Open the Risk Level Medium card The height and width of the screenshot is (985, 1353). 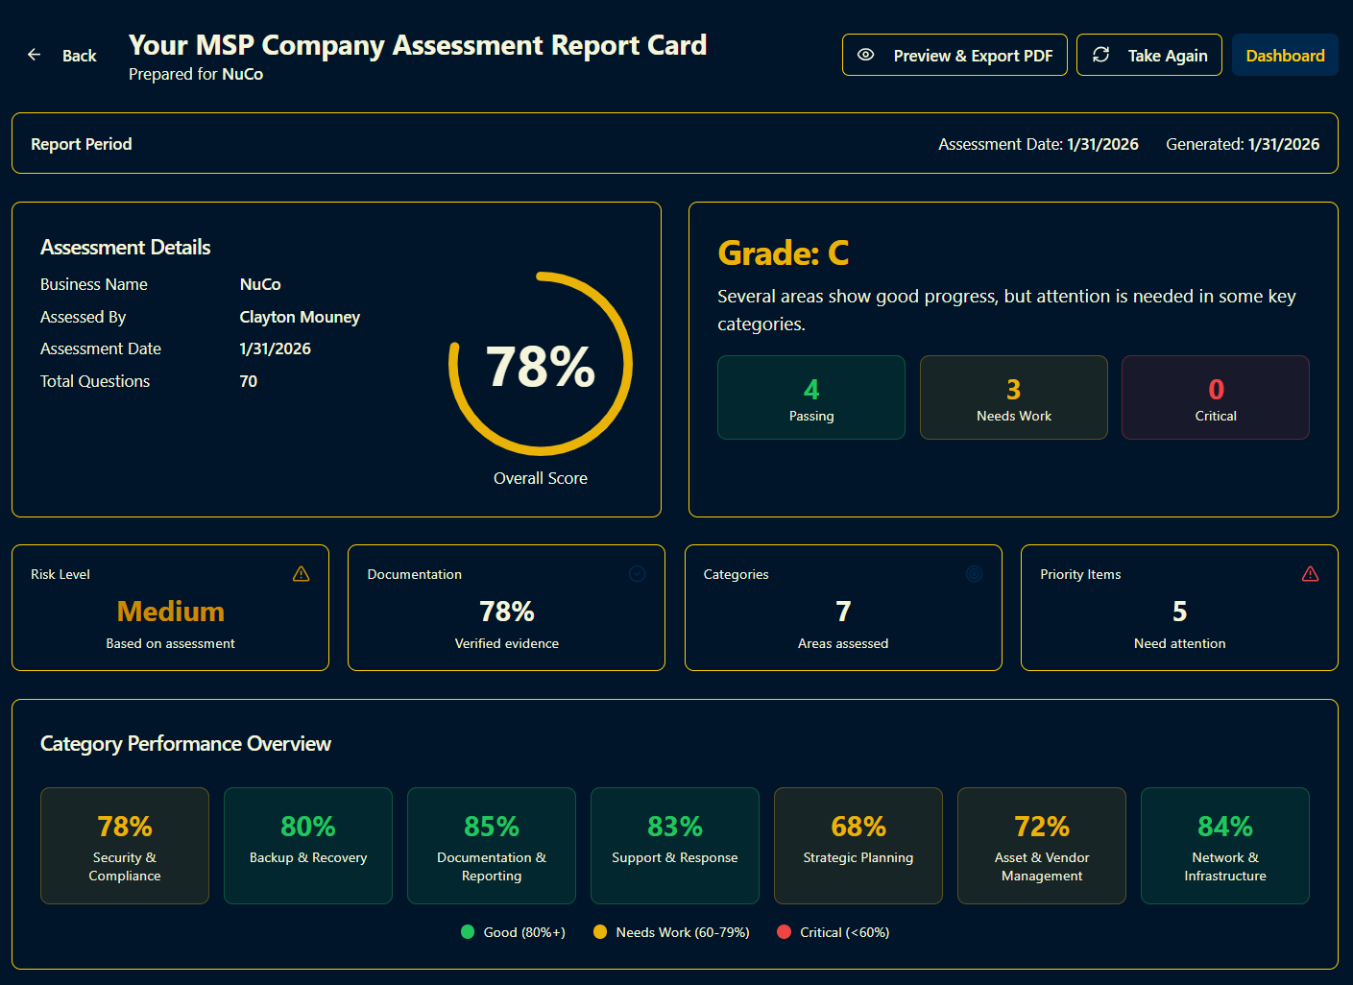click(170, 608)
